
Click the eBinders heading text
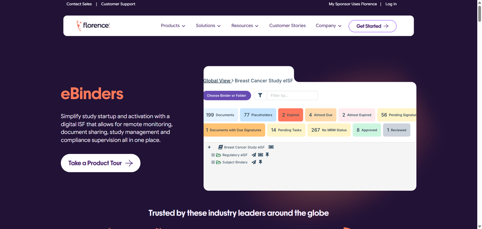[92, 94]
